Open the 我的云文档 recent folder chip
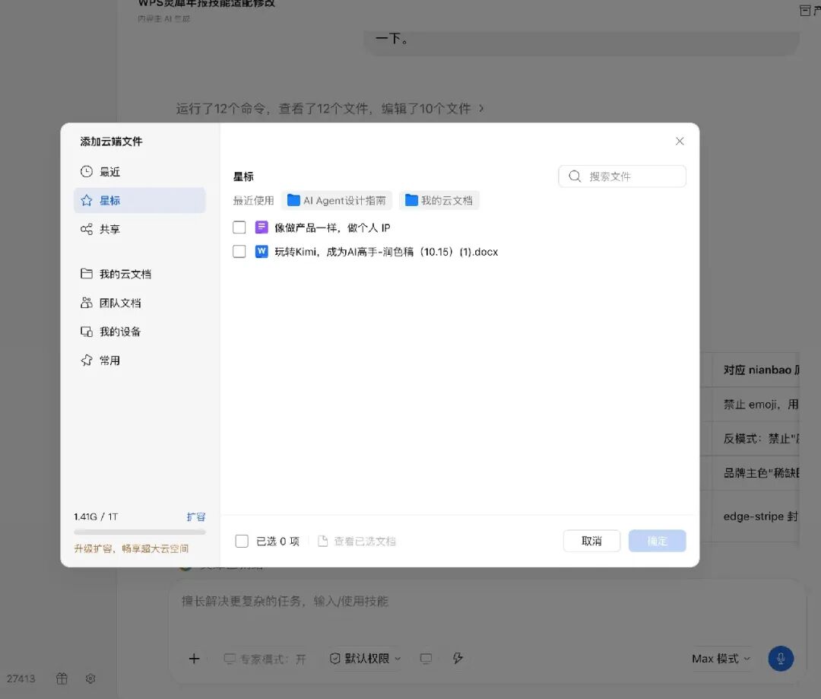Image resolution: width=821 pixels, height=699 pixels. point(439,201)
